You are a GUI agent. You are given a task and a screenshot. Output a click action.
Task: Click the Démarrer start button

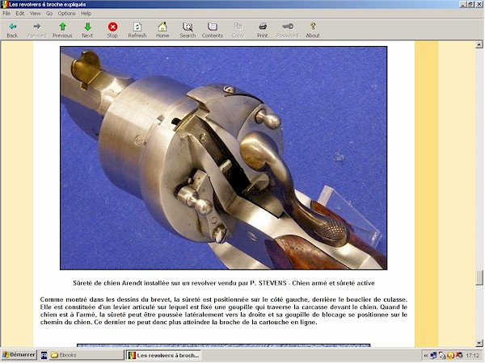pyautogui.click(x=19, y=355)
